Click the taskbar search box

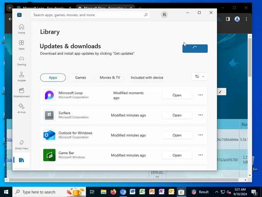tap(49, 192)
